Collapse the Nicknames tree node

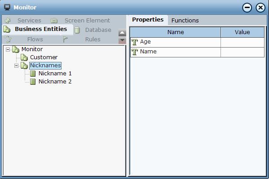(x=16, y=65)
